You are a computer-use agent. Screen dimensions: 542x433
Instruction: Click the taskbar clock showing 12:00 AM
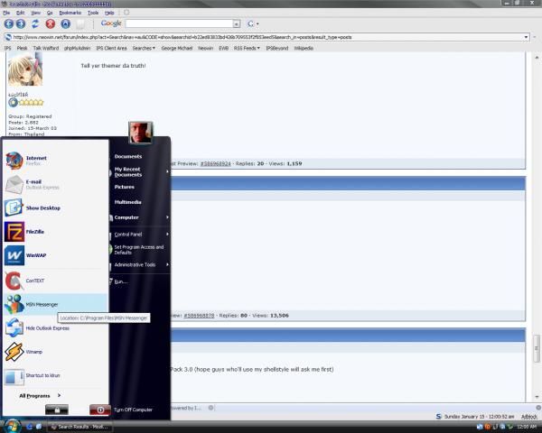[528, 427]
